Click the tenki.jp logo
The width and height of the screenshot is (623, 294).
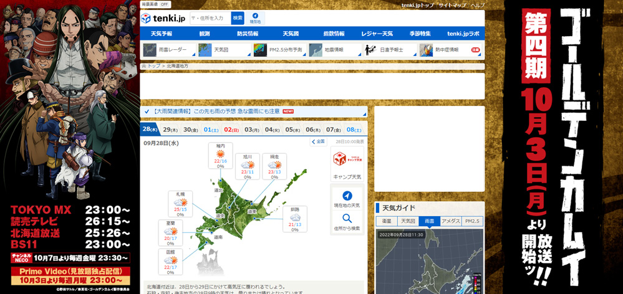tap(163, 18)
